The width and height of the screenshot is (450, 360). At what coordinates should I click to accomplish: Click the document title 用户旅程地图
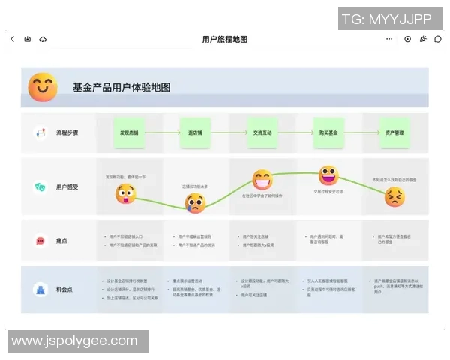[x=225, y=39]
